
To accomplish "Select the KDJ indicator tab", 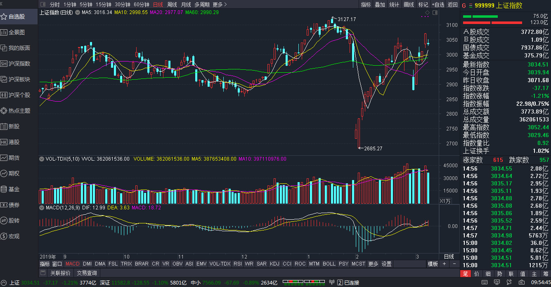I will tap(274, 264).
